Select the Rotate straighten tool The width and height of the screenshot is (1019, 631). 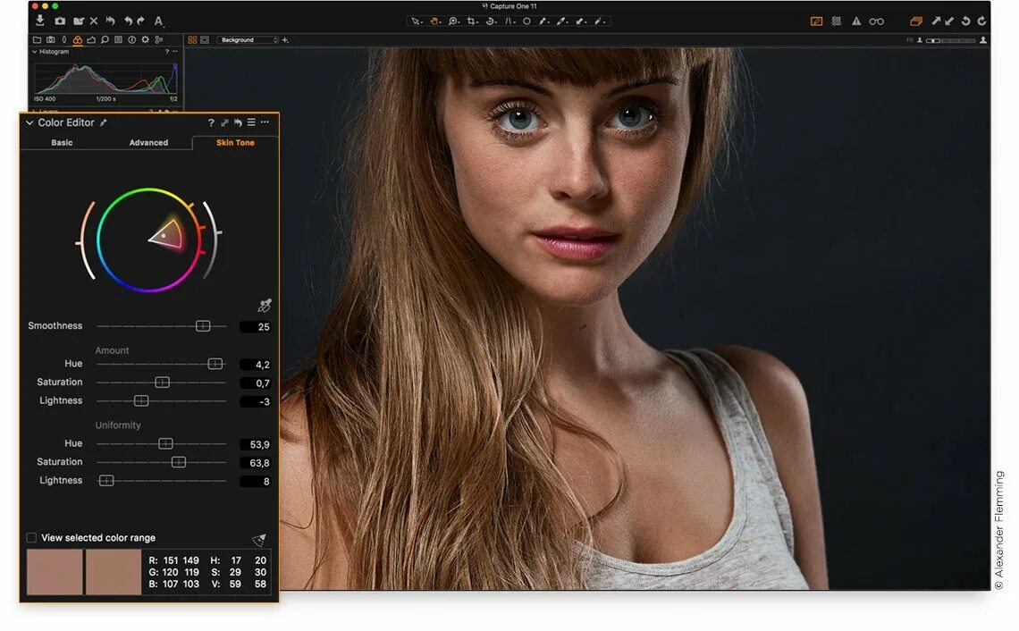click(492, 21)
